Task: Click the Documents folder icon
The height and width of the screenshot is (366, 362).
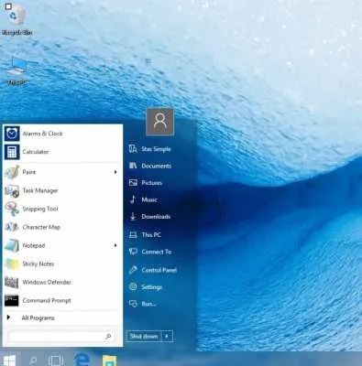Action: [133, 166]
